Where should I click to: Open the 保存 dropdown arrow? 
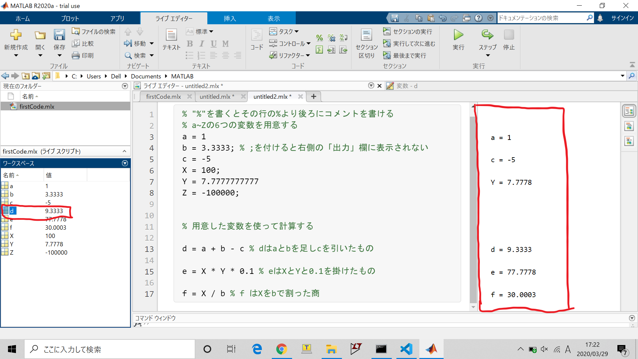tap(59, 56)
